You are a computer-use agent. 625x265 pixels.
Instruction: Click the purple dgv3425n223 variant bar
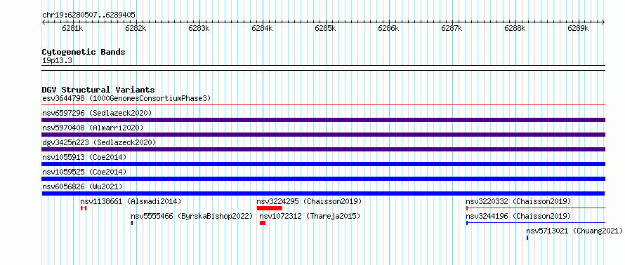coord(323,149)
